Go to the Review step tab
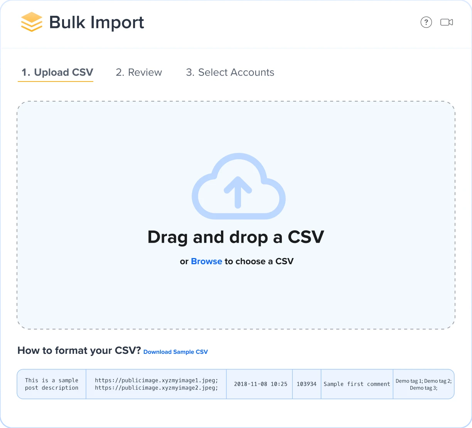Screen dimensions: 472x428 [x=139, y=73]
